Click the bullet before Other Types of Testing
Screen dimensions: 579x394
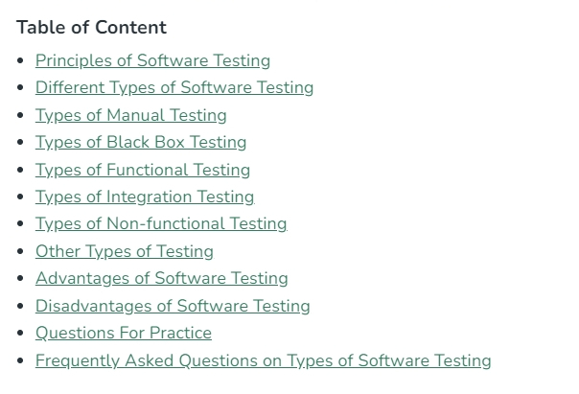[20, 251]
